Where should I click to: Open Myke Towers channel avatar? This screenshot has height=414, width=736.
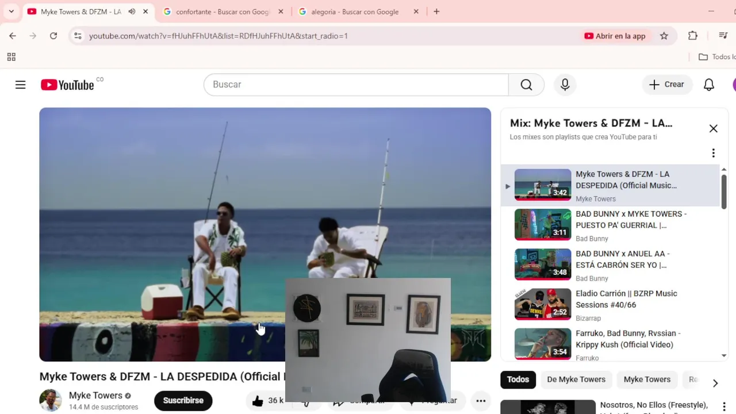51,401
